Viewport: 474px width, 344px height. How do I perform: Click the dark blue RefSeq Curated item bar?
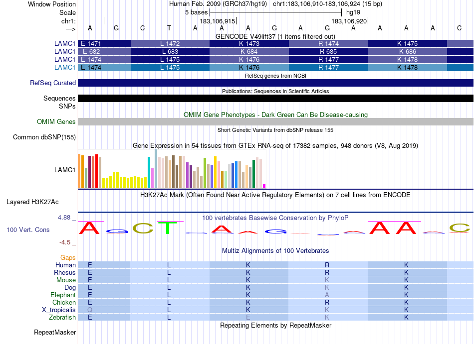(275, 83)
